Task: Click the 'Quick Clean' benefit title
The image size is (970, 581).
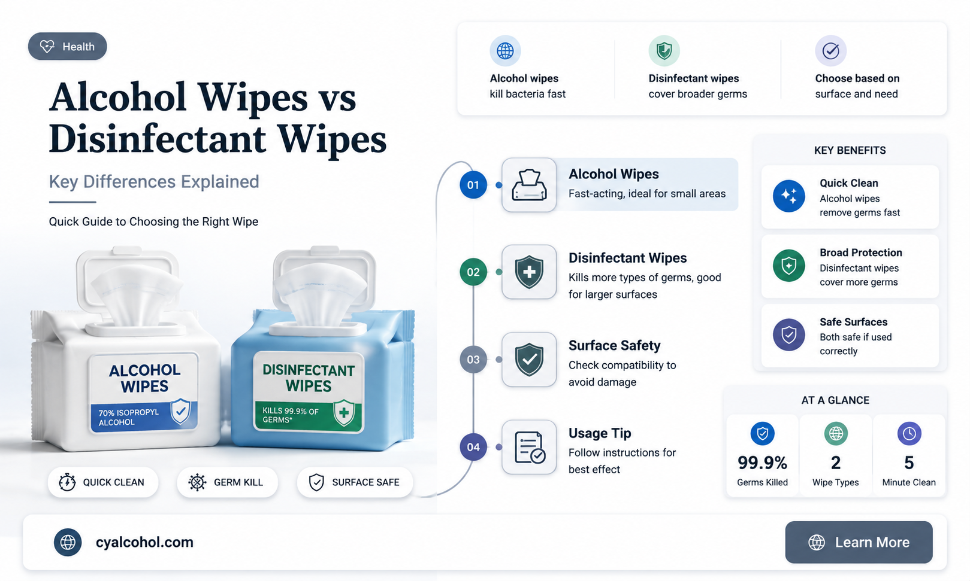Action: coord(849,183)
